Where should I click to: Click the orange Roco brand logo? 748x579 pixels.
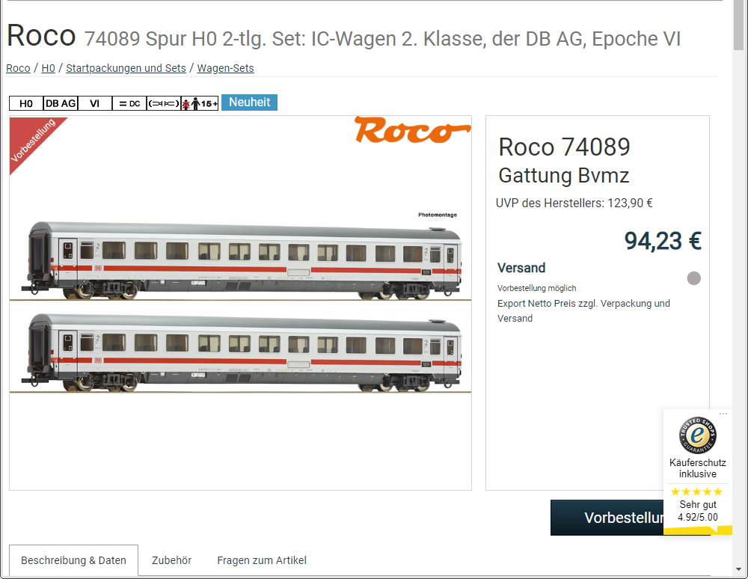coord(412,129)
